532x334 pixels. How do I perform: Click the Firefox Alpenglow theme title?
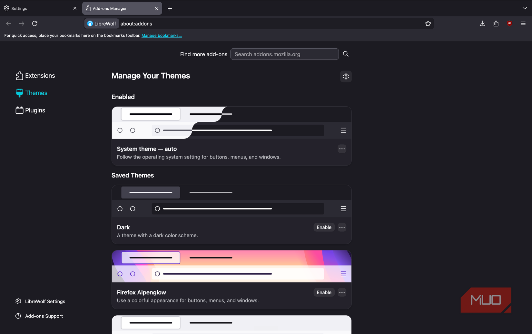click(x=141, y=292)
